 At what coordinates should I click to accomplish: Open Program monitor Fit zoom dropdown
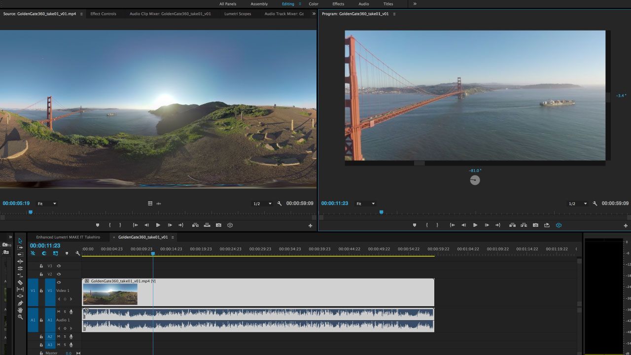point(366,204)
